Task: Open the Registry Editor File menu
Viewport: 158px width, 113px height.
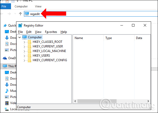Action: pyautogui.click(x=20, y=32)
